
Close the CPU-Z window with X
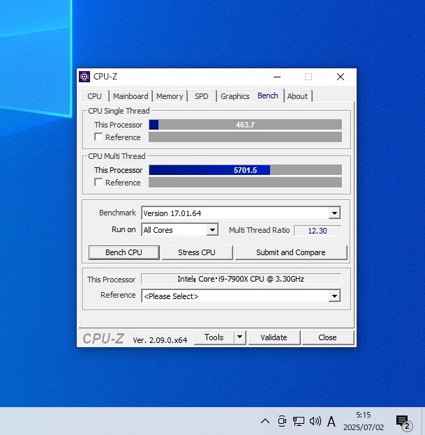[341, 77]
